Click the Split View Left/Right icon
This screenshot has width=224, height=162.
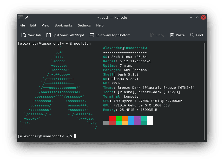pyautogui.click(x=49, y=35)
